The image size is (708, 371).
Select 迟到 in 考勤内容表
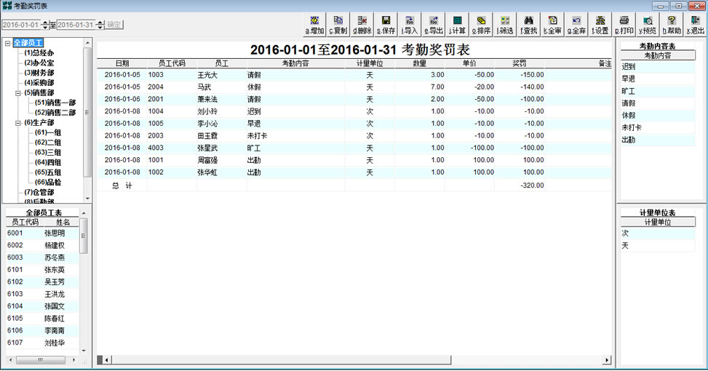click(x=658, y=67)
